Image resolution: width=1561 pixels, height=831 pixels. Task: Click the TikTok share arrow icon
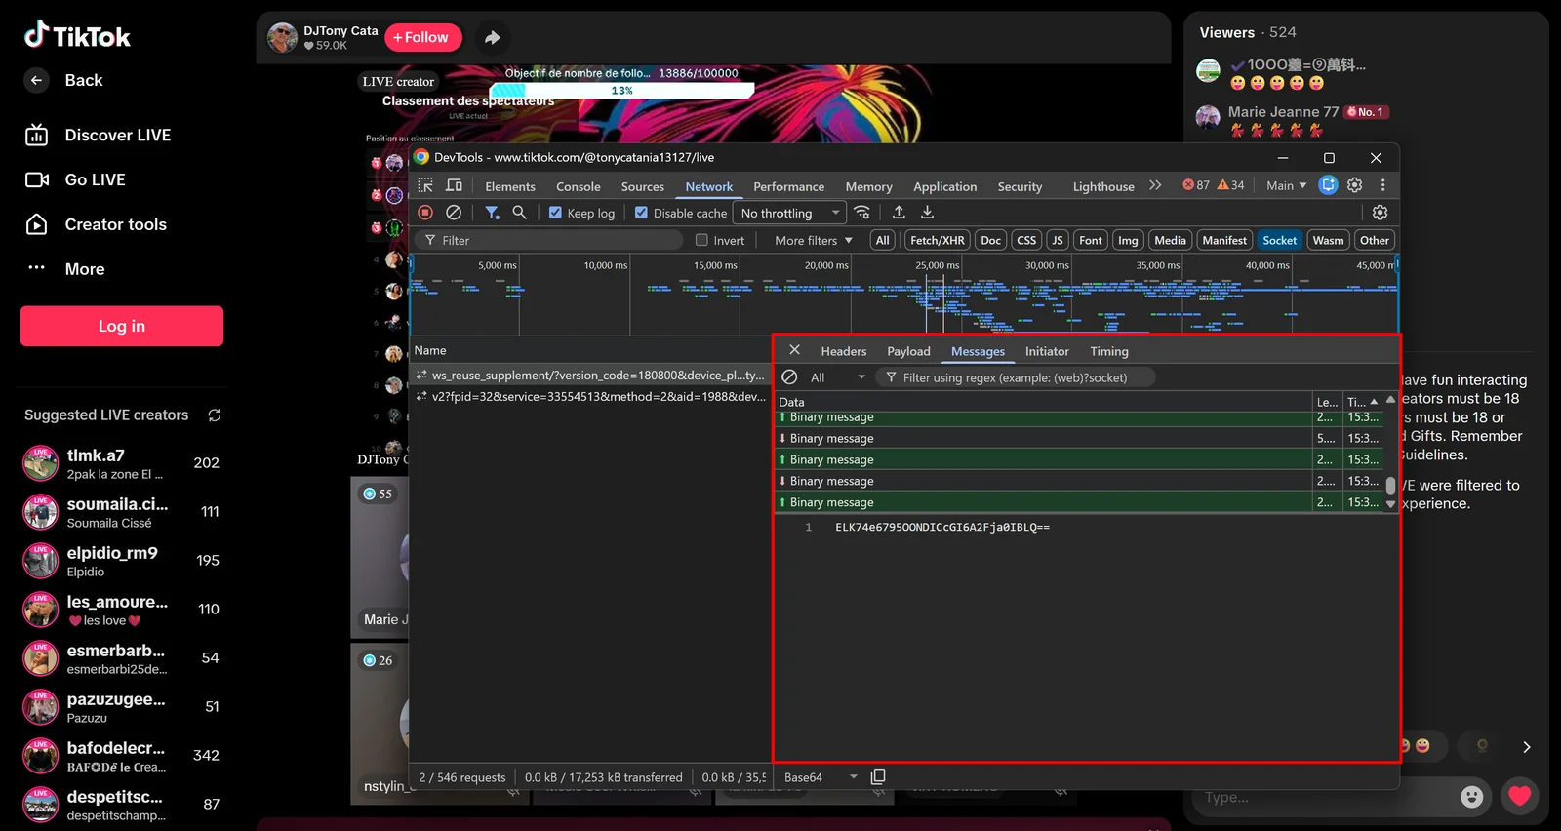pos(493,37)
